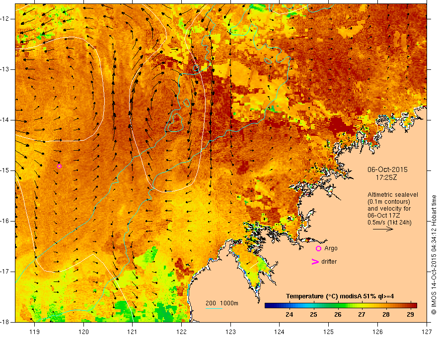Click the colorbar value 29

410,315
